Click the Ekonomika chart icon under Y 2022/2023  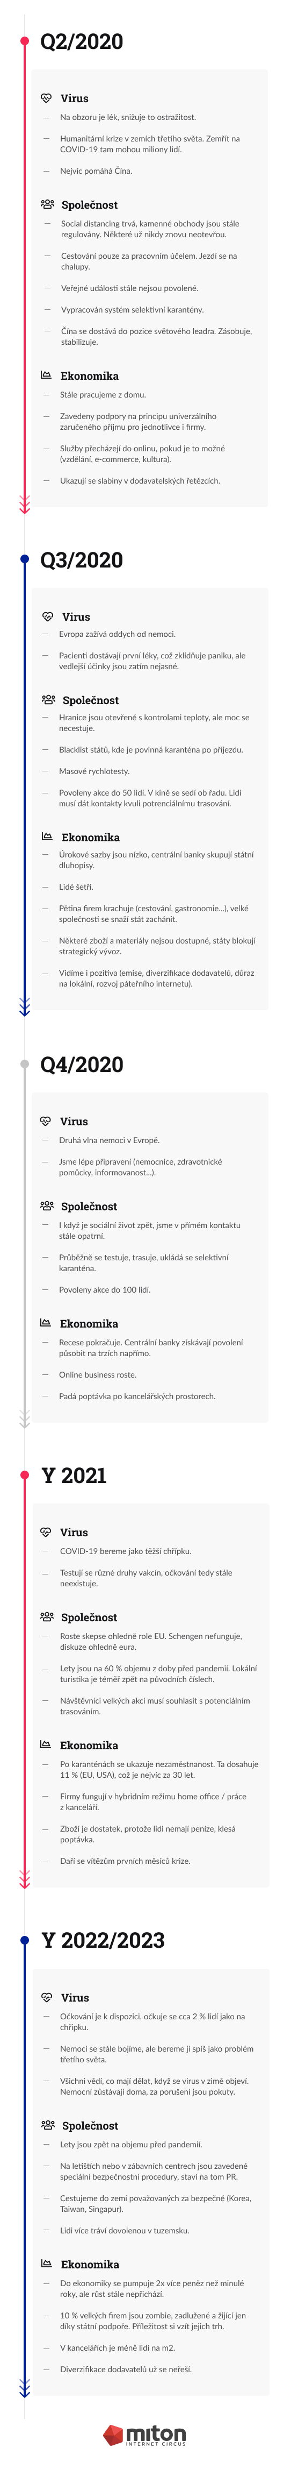pyautogui.click(x=46, y=2263)
